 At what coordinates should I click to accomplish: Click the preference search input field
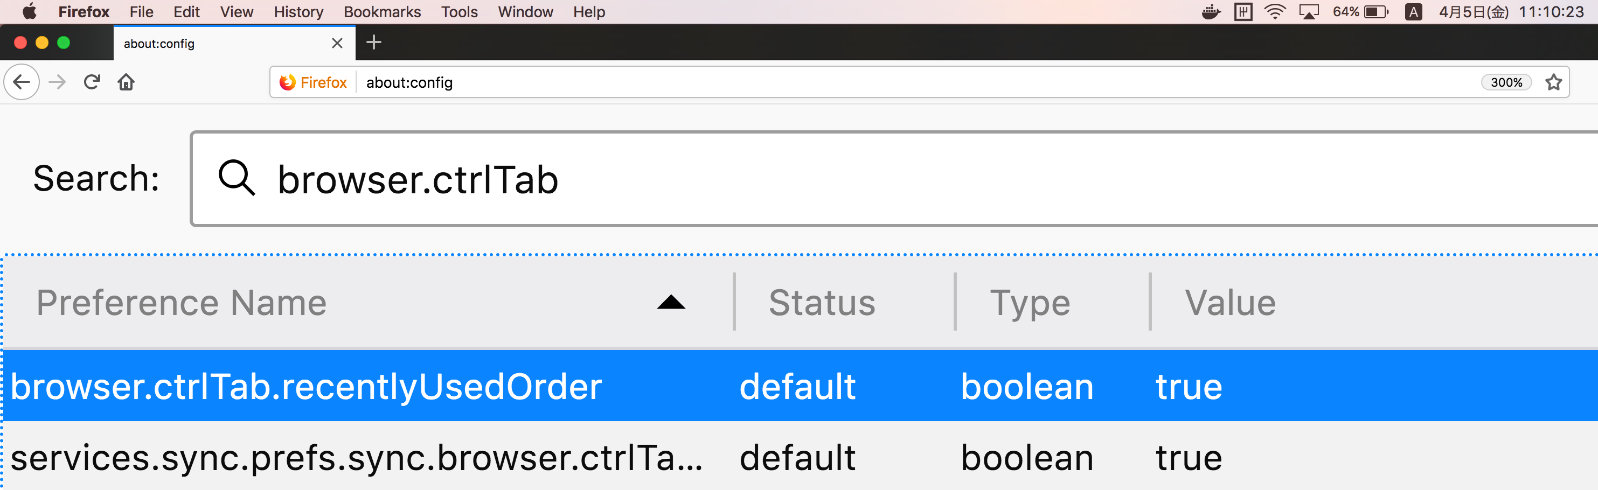tap(869, 179)
